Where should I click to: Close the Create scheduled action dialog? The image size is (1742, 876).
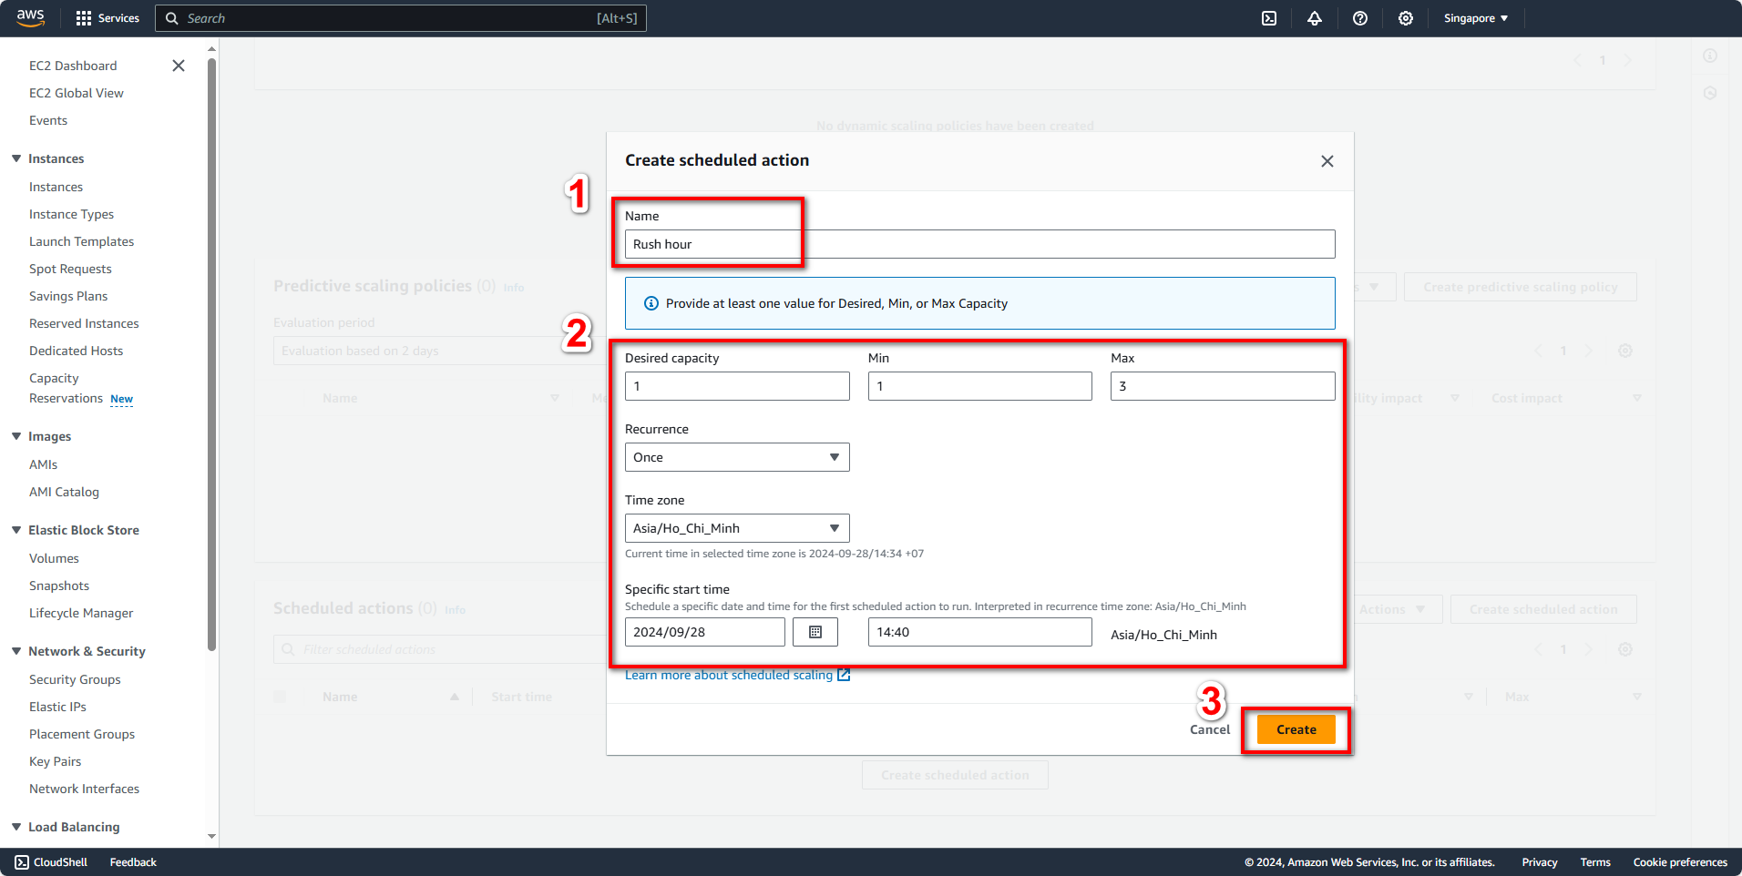(x=1327, y=160)
